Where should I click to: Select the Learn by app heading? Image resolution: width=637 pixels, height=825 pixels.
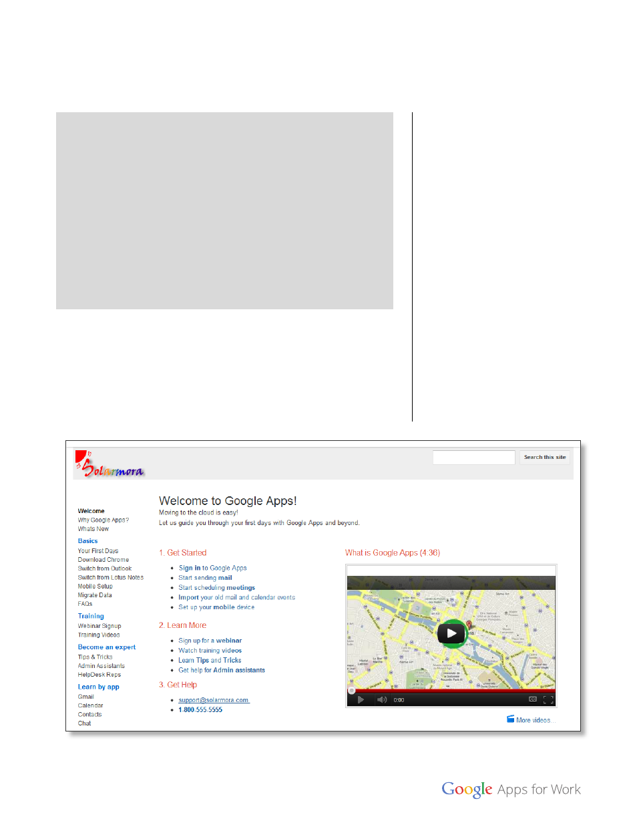(x=99, y=687)
